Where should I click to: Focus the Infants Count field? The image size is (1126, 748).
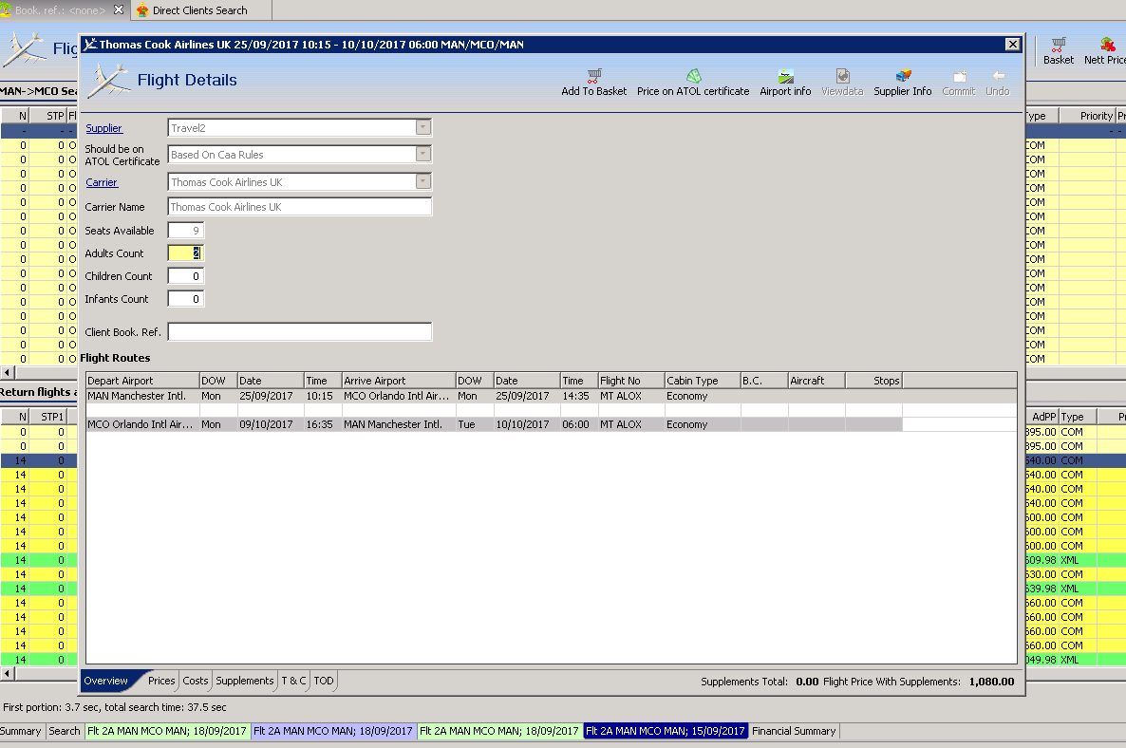point(186,299)
